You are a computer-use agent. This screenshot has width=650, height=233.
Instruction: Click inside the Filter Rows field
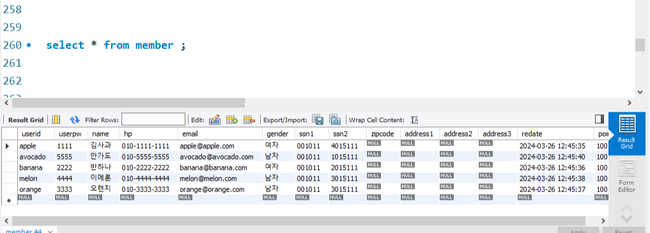pos(153,119)
